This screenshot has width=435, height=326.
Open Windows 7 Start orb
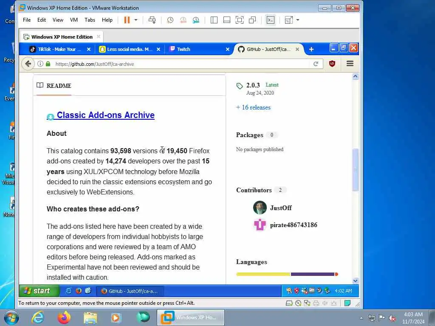coord(11,318)
